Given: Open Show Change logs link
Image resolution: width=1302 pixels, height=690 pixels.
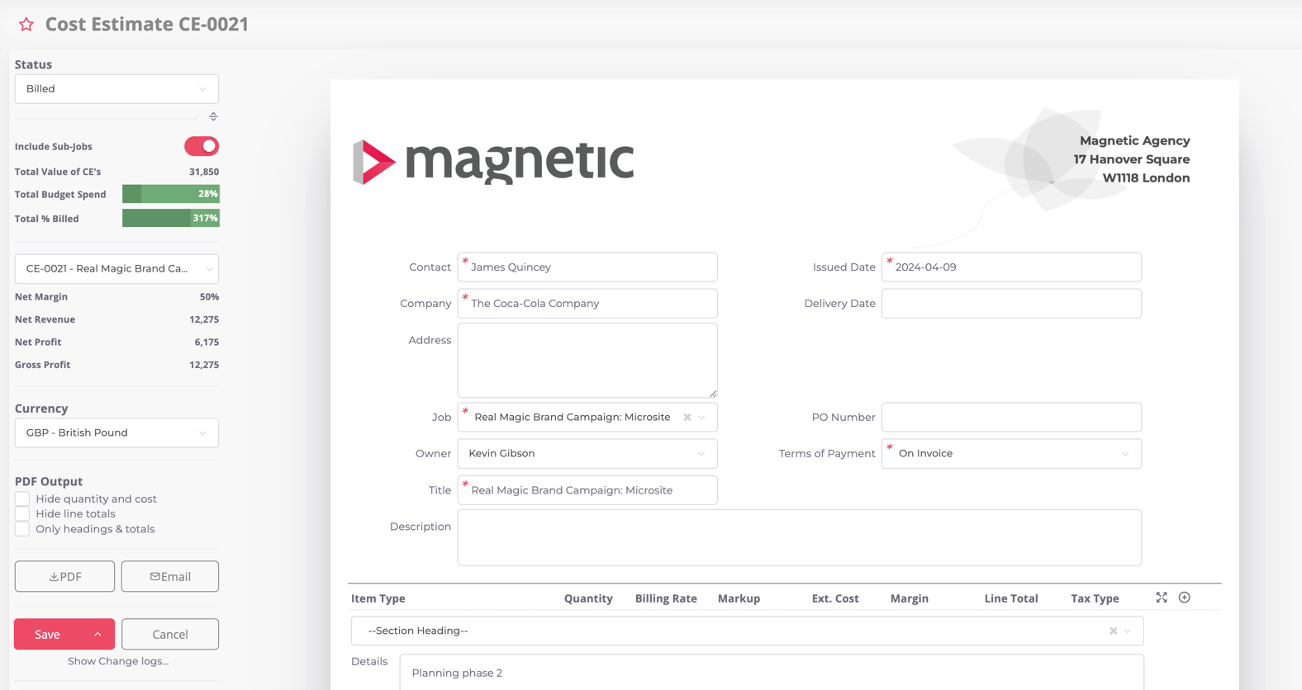Looking at the screenshot, I should (x=118, y=661).
